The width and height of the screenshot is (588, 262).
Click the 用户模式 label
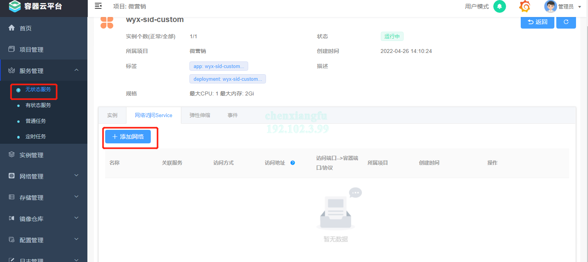pyautogui.click(x=477, y=7)
